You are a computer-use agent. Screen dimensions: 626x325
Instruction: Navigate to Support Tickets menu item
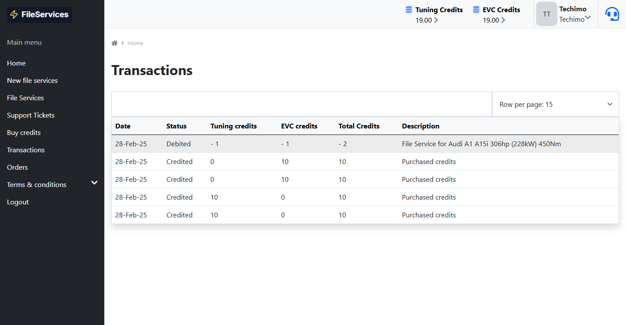30,115
